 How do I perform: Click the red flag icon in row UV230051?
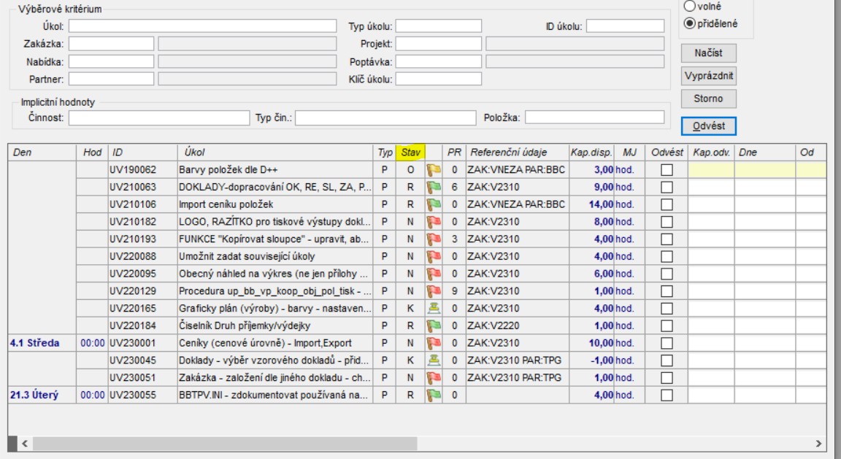[x=434, y=377]
